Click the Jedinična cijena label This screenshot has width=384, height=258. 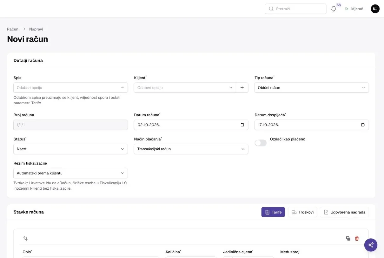pyautogui.click(x=238, y=252)
